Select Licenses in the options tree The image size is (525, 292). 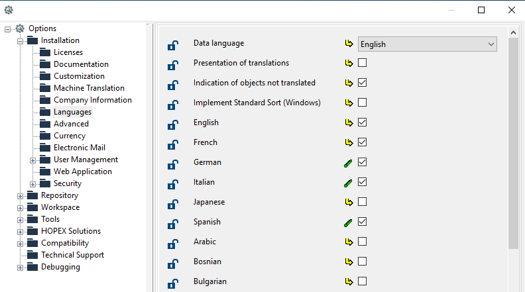(x=68, y=52)
